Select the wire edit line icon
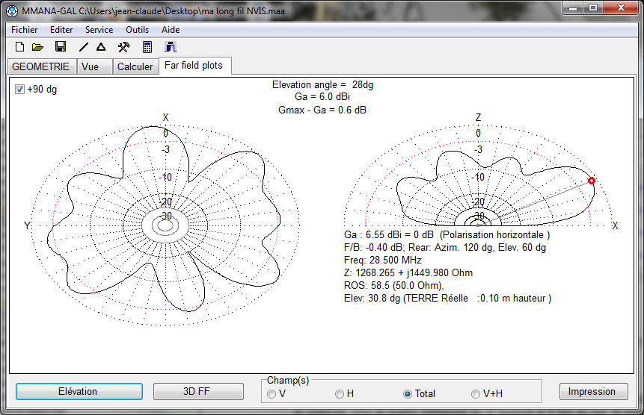 (83, 47)
